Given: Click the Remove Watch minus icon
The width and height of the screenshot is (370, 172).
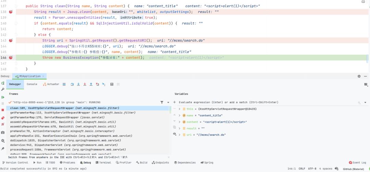Looking at the screenshot, I should coord(174,109).
